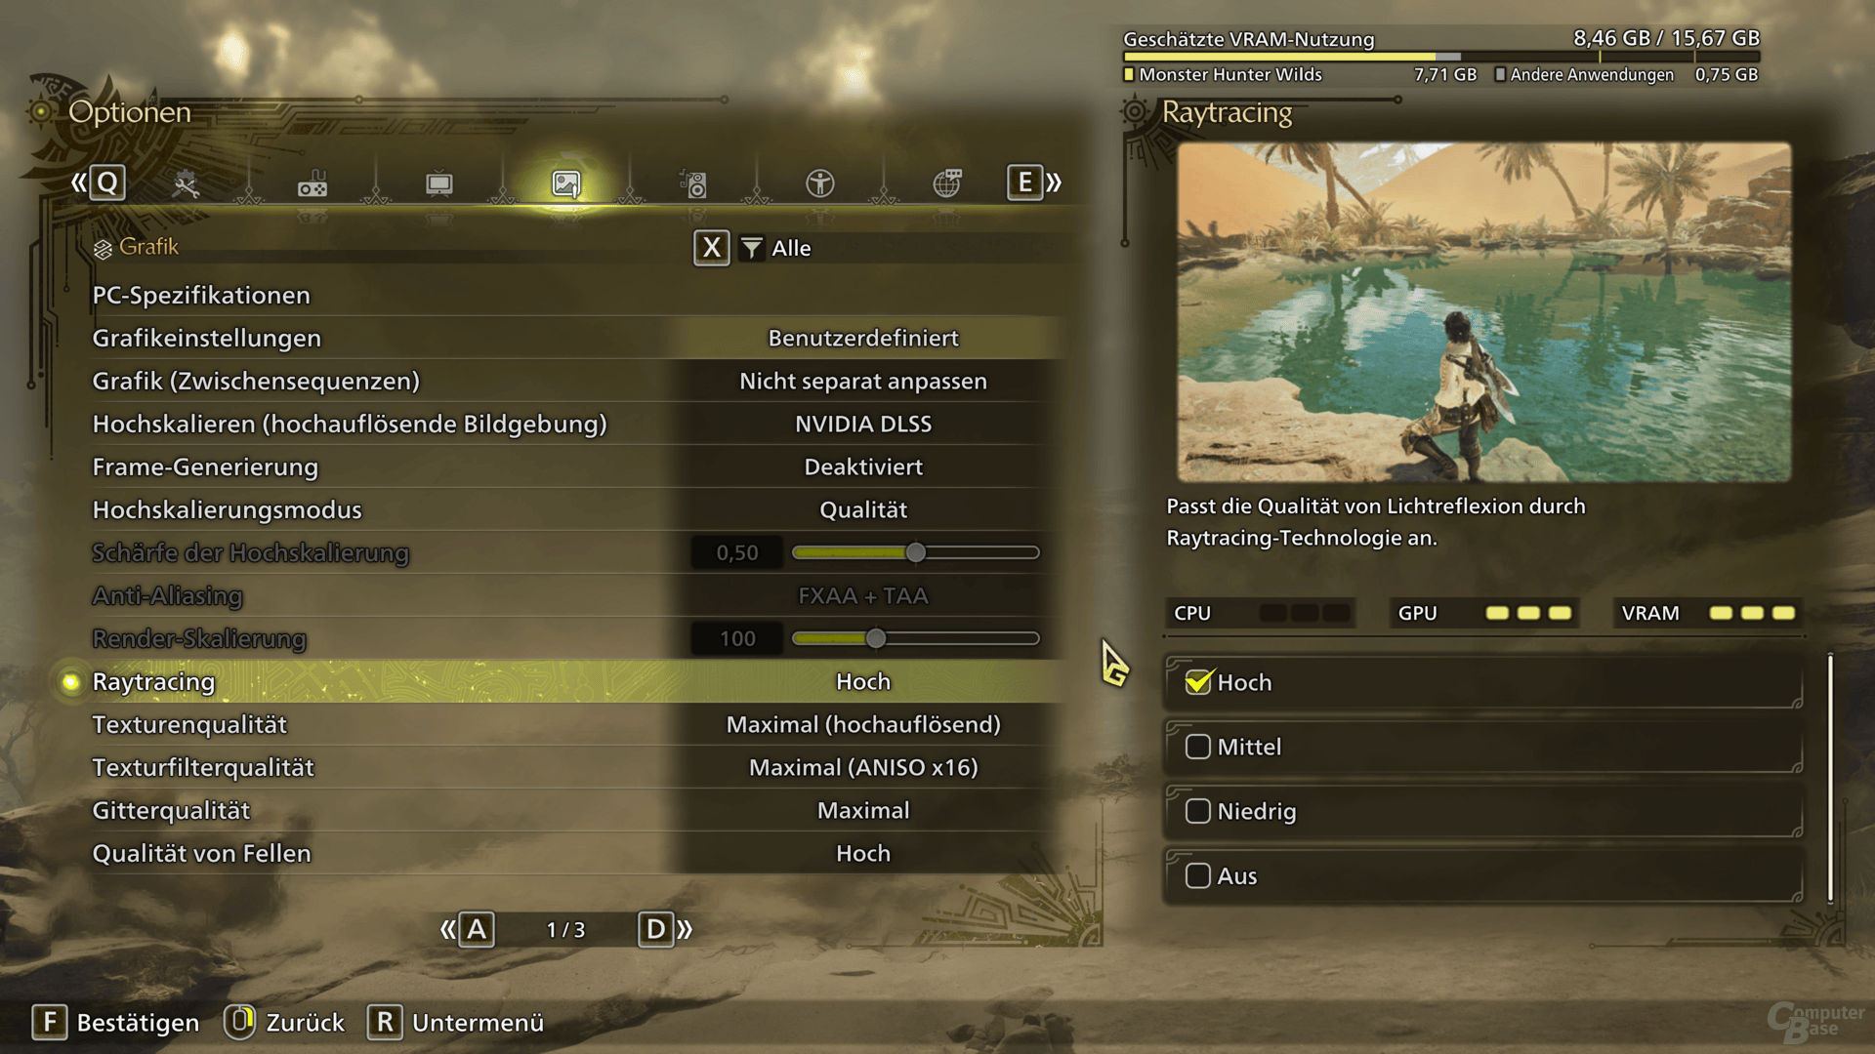The image size is (1875, 1054).
Task: Open the character profile icon tab
Action: (x=819, y=182)
